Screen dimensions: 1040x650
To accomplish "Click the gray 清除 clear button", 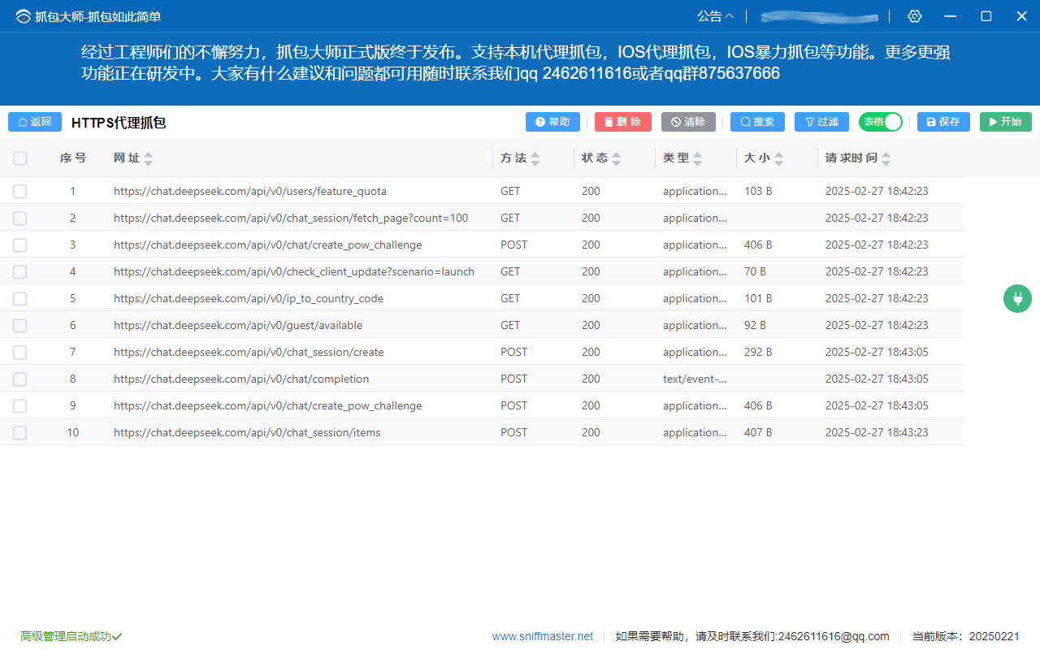I will pos(688,122).
